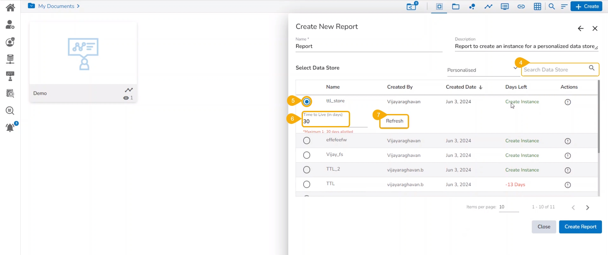Open the search magnifier in top toolbar
The height and width of the screenshot is (255, 608).
point(552,7)
